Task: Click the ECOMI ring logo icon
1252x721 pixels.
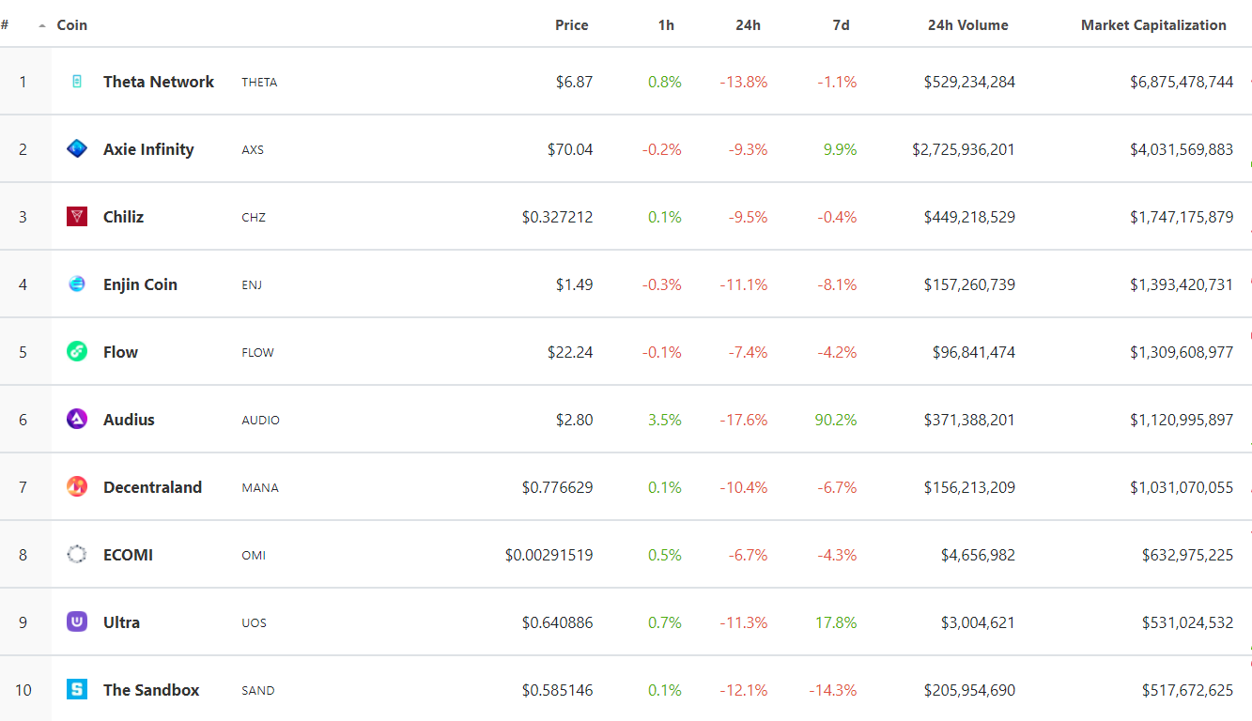Action: (x=77, y=554)
